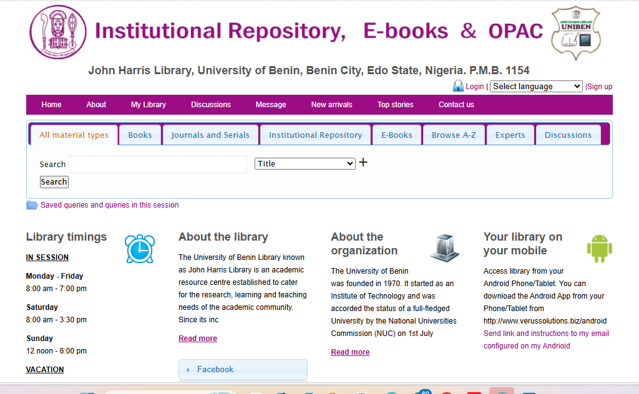Click the Saturday label
The image size is (639, 394).
42,307
